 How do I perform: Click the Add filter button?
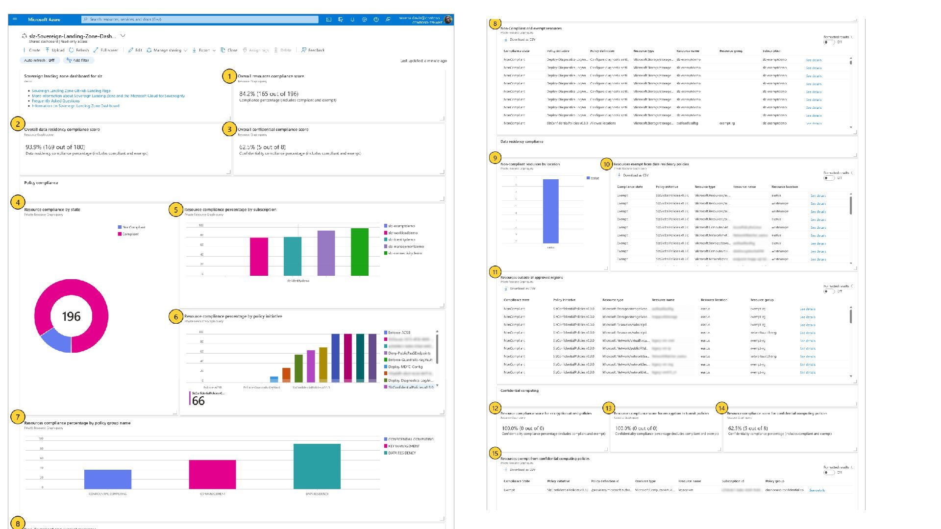tap(78, 60)
